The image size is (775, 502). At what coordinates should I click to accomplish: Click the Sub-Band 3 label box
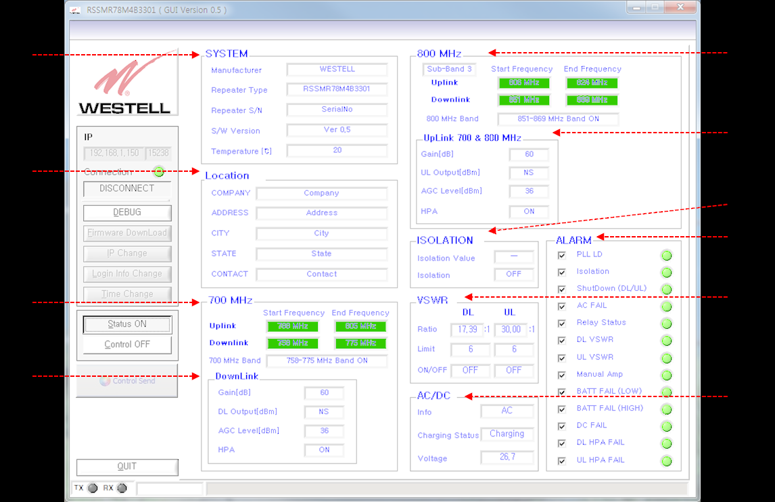pyautogui.click(x=449, y=69)
